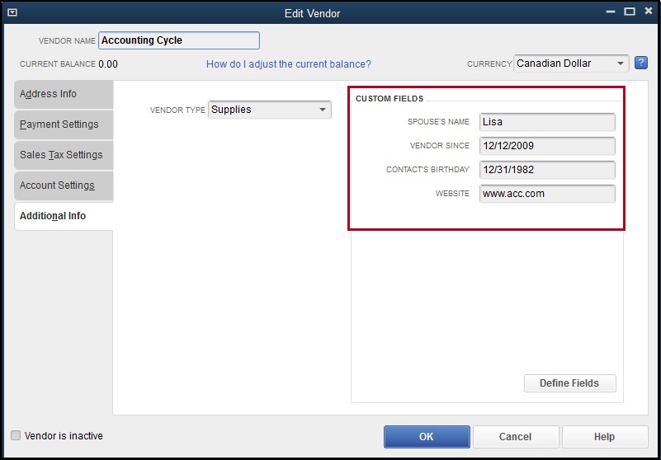Click the blue help question mark icon

(640, 63)
